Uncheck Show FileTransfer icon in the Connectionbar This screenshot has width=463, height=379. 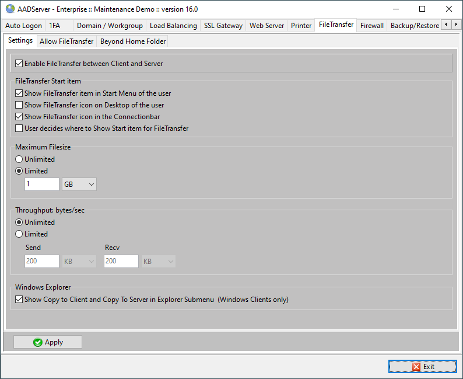19,117
